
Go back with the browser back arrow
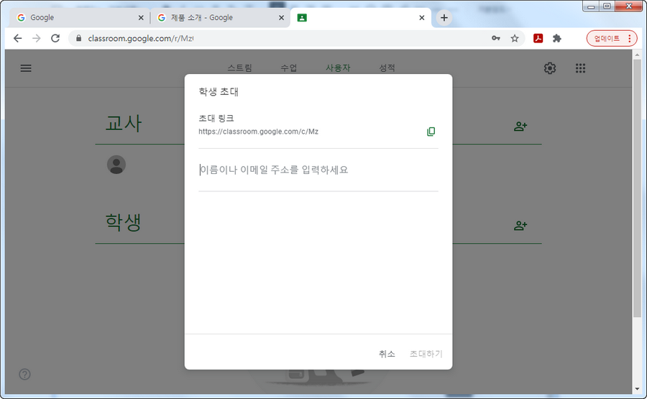click(x=17, y=38)
